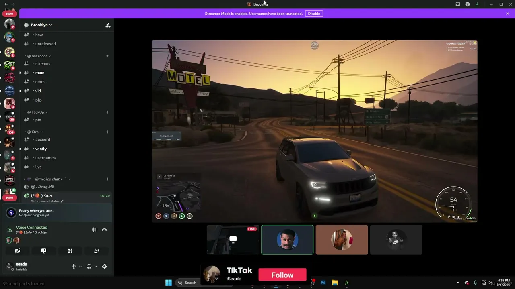Collapse the Backdoor category
Screen dimensions: 515x289
point(39,56)
